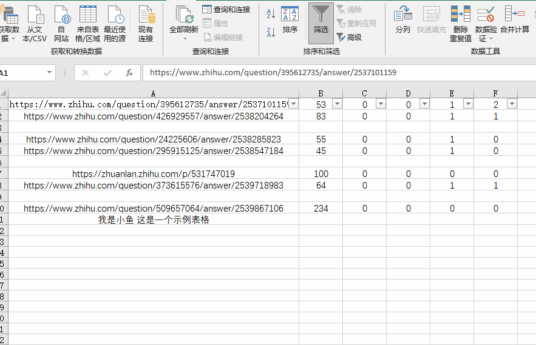Clear the filter (清除)
This screenshot has width=536, height=345.
coord(349,10)
